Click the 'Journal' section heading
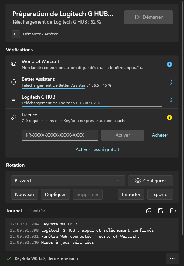 14,211
